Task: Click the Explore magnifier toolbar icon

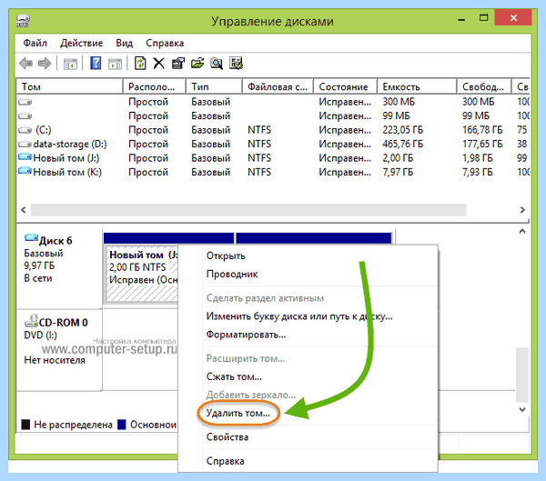Action: (217, 64)
